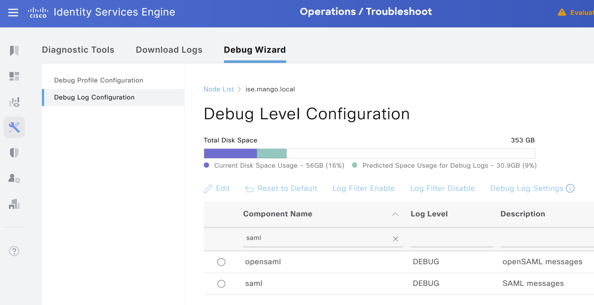The image size is (594, 305).
Task: Click the Operations / Troubleshoot header title
Action: (x=366, y=12)
